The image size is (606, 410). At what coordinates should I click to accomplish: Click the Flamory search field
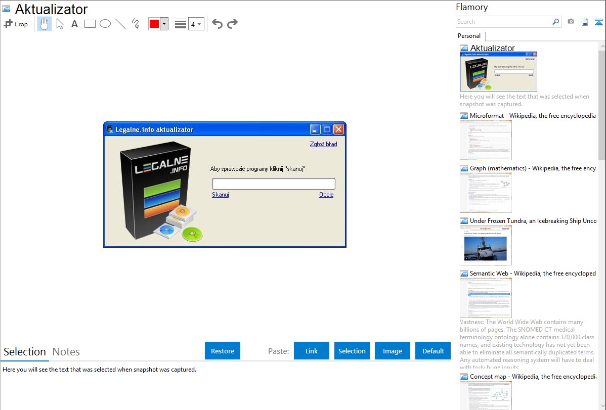(504, 22)
